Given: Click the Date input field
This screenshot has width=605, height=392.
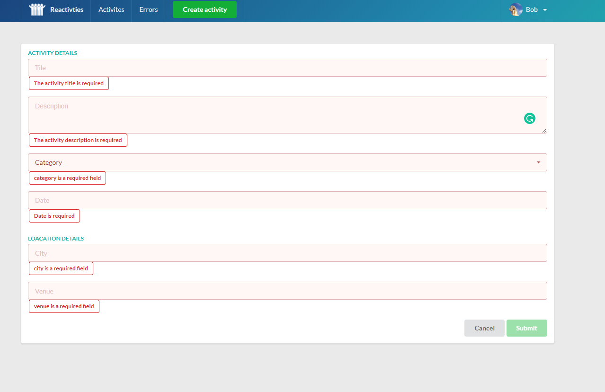Looking at the screenshot, I should [x=287, y=200].
